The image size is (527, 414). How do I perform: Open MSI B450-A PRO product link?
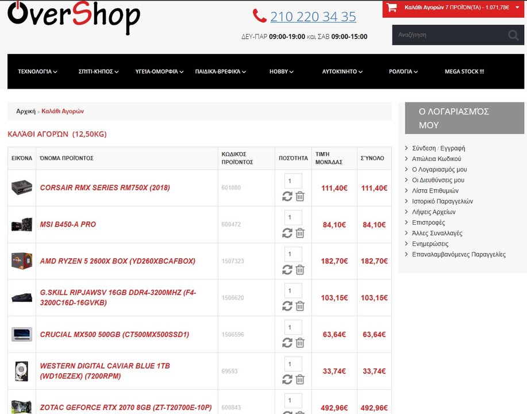pos(68,224)
